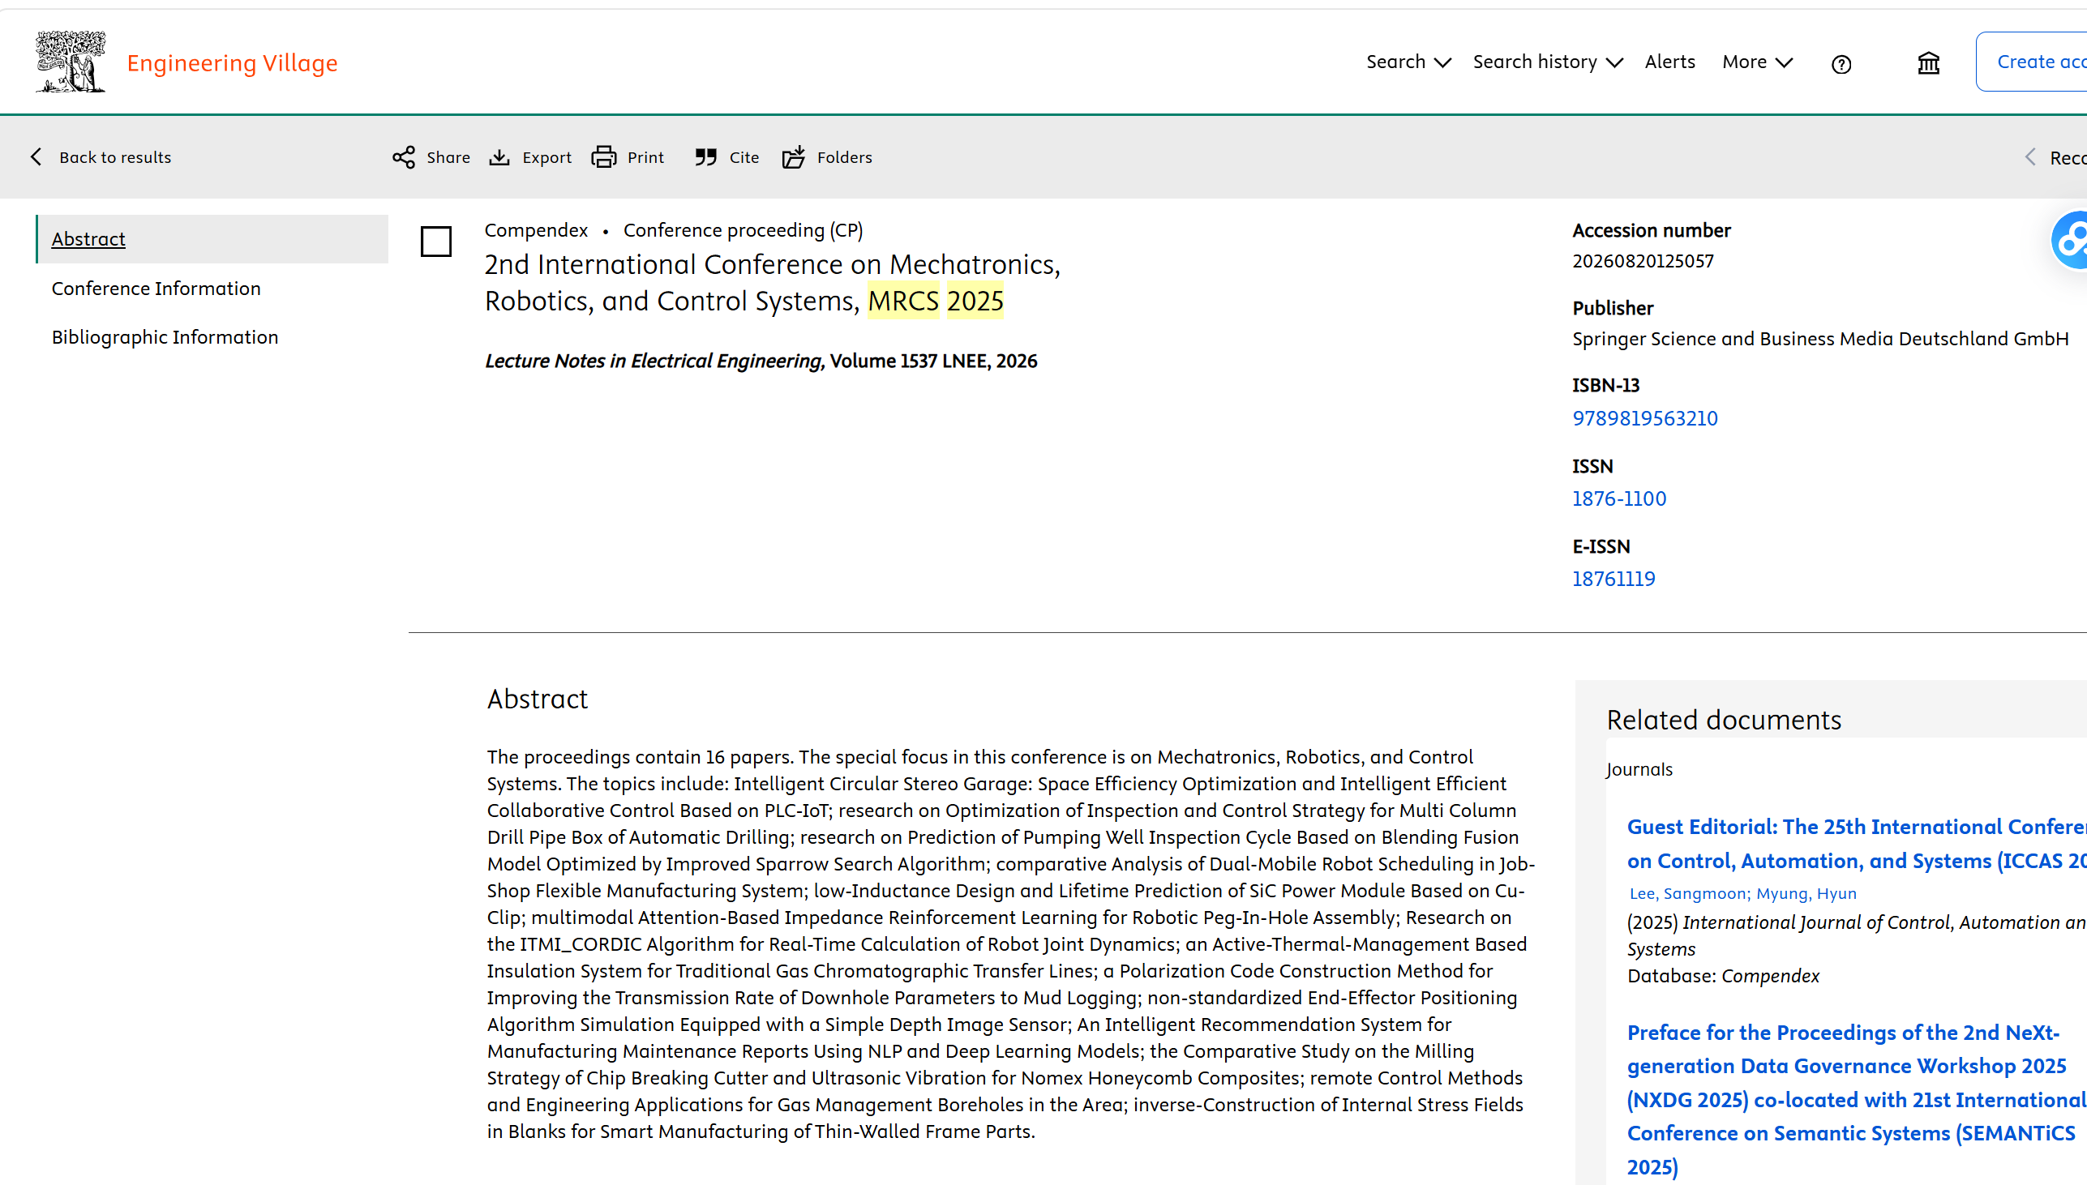This screenshot has height=1185, width=2087.
Task: Click the Export download icon
Action: pyautogui.click(x=499, y=157)
